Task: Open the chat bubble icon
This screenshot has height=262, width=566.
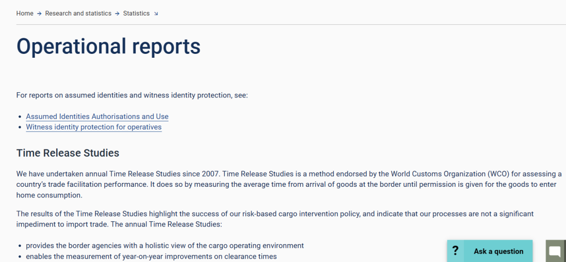Action: (555, 251)
